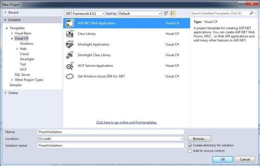Click the Browse... button

(200, 139)
